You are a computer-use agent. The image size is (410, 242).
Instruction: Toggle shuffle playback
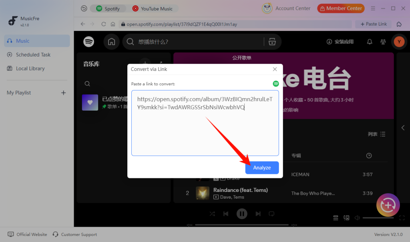[212, 214]
